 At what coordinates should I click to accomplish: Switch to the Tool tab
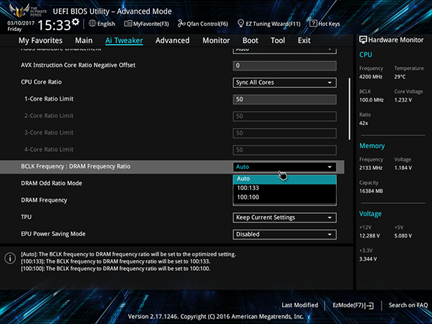(x=278, y=40)
